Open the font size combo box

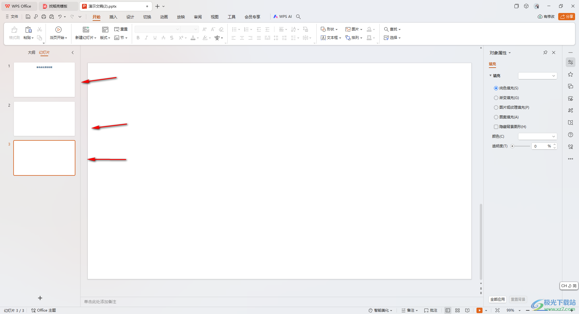click(189, 29)
